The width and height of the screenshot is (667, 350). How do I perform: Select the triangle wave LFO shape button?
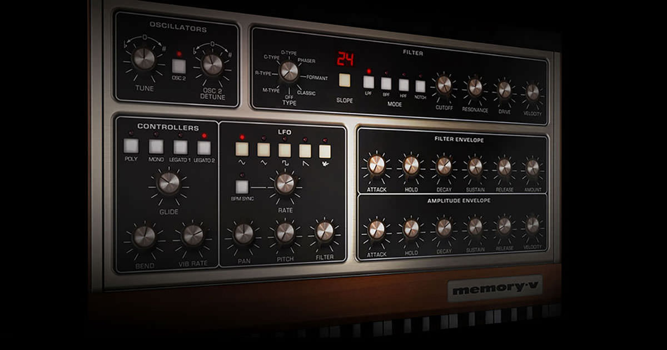(x=263, y=149)
